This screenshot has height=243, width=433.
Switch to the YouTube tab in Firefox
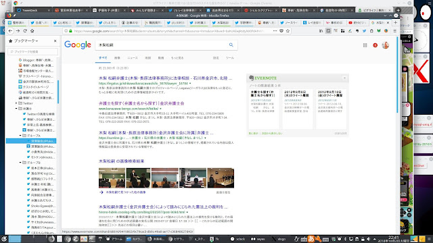(x=357, y=22)
